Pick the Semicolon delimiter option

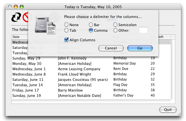pos(115,25)
